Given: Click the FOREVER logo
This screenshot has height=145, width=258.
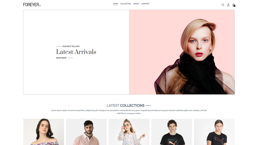Looking at the screenshot, I should pyautogui.click(x=32, y=5).
